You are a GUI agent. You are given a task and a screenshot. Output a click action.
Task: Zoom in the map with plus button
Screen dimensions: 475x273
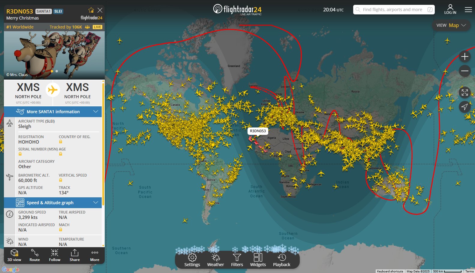464,56
